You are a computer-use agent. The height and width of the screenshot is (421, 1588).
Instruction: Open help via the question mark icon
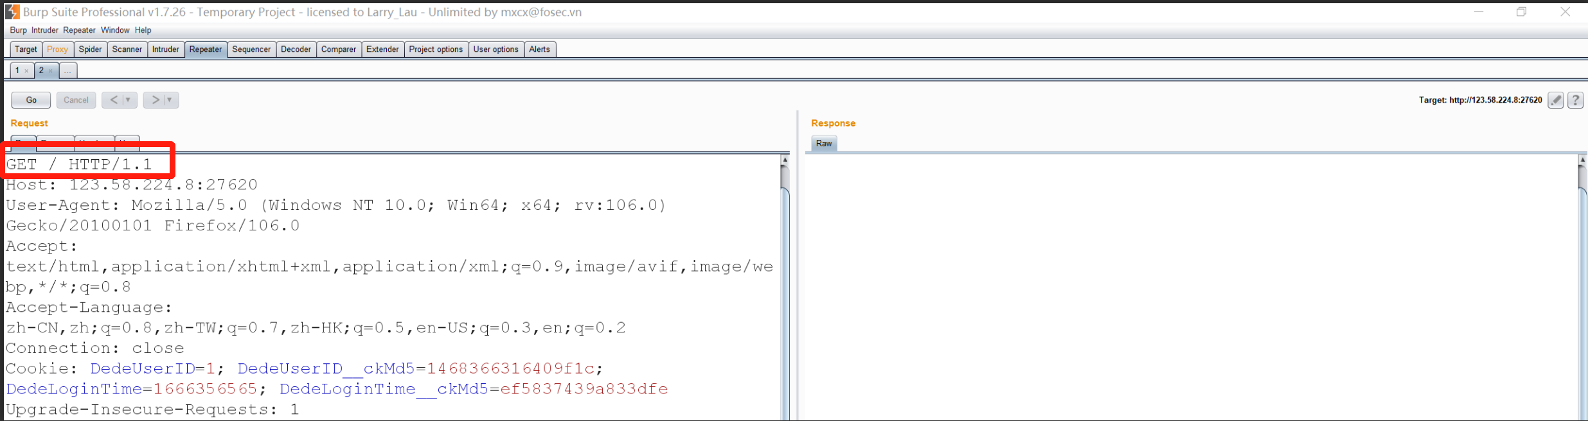pos(1575,100)
